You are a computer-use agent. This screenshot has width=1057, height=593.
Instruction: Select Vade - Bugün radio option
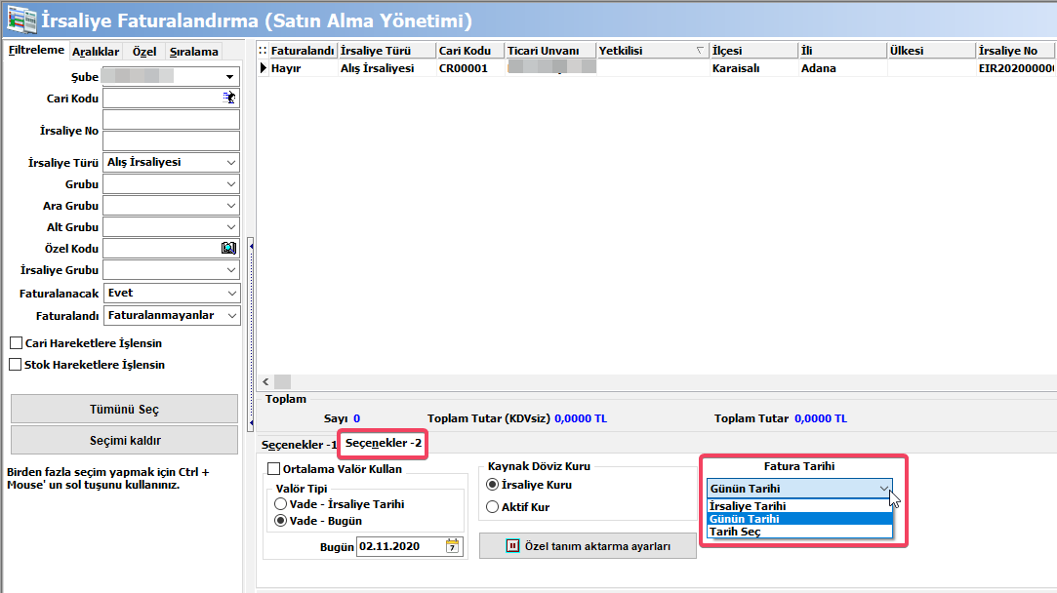click(280, 521)
